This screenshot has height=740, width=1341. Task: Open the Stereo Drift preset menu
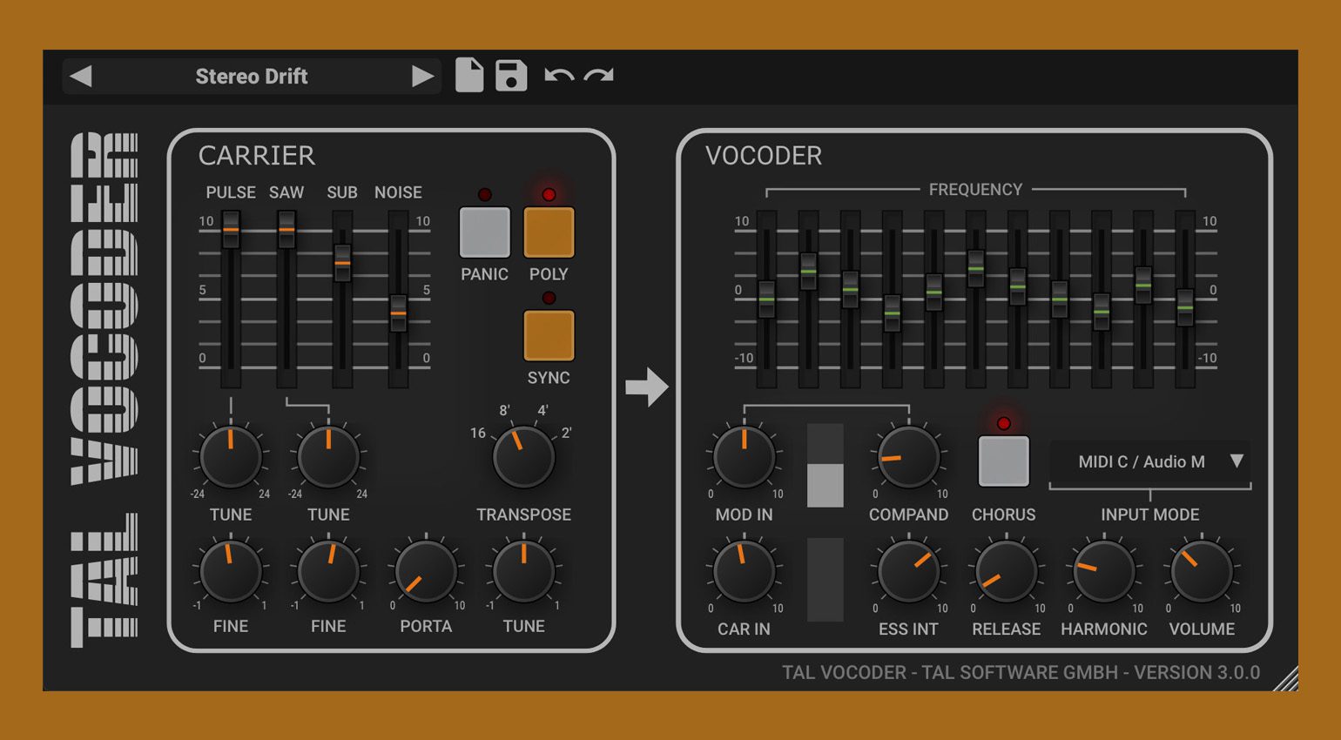pos(251,77)
